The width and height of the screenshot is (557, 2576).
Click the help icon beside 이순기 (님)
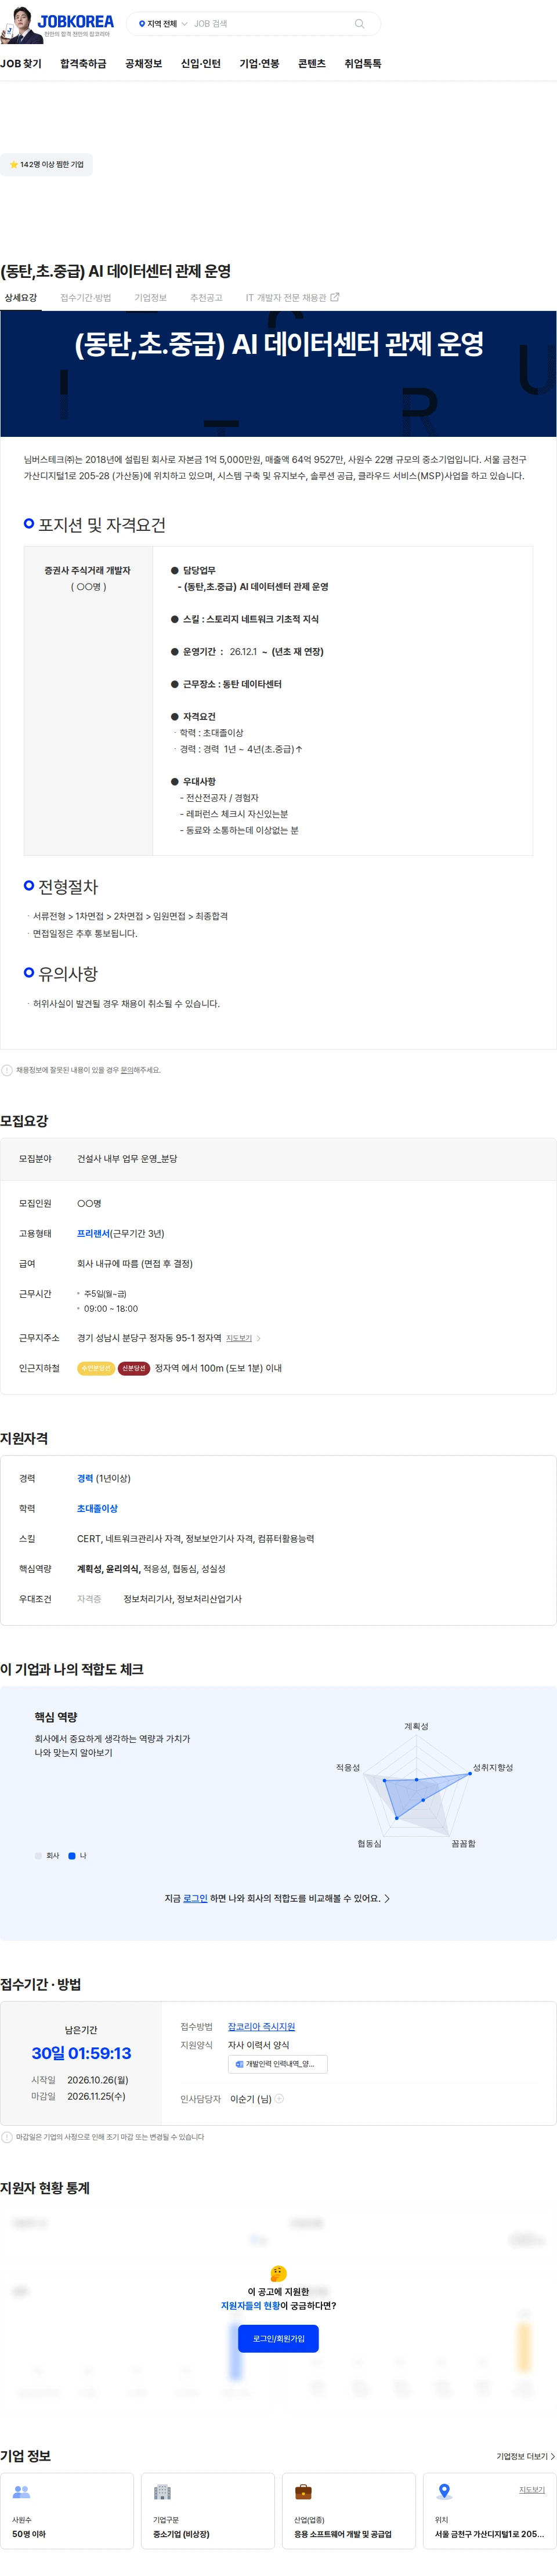tap(279, 2099)
